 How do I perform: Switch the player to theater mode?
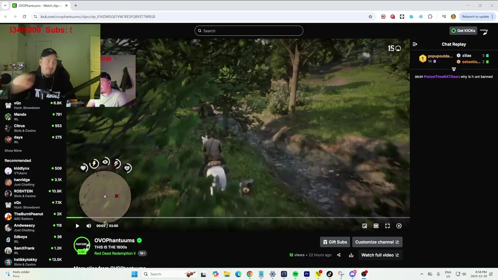click(x=376, y=226)
